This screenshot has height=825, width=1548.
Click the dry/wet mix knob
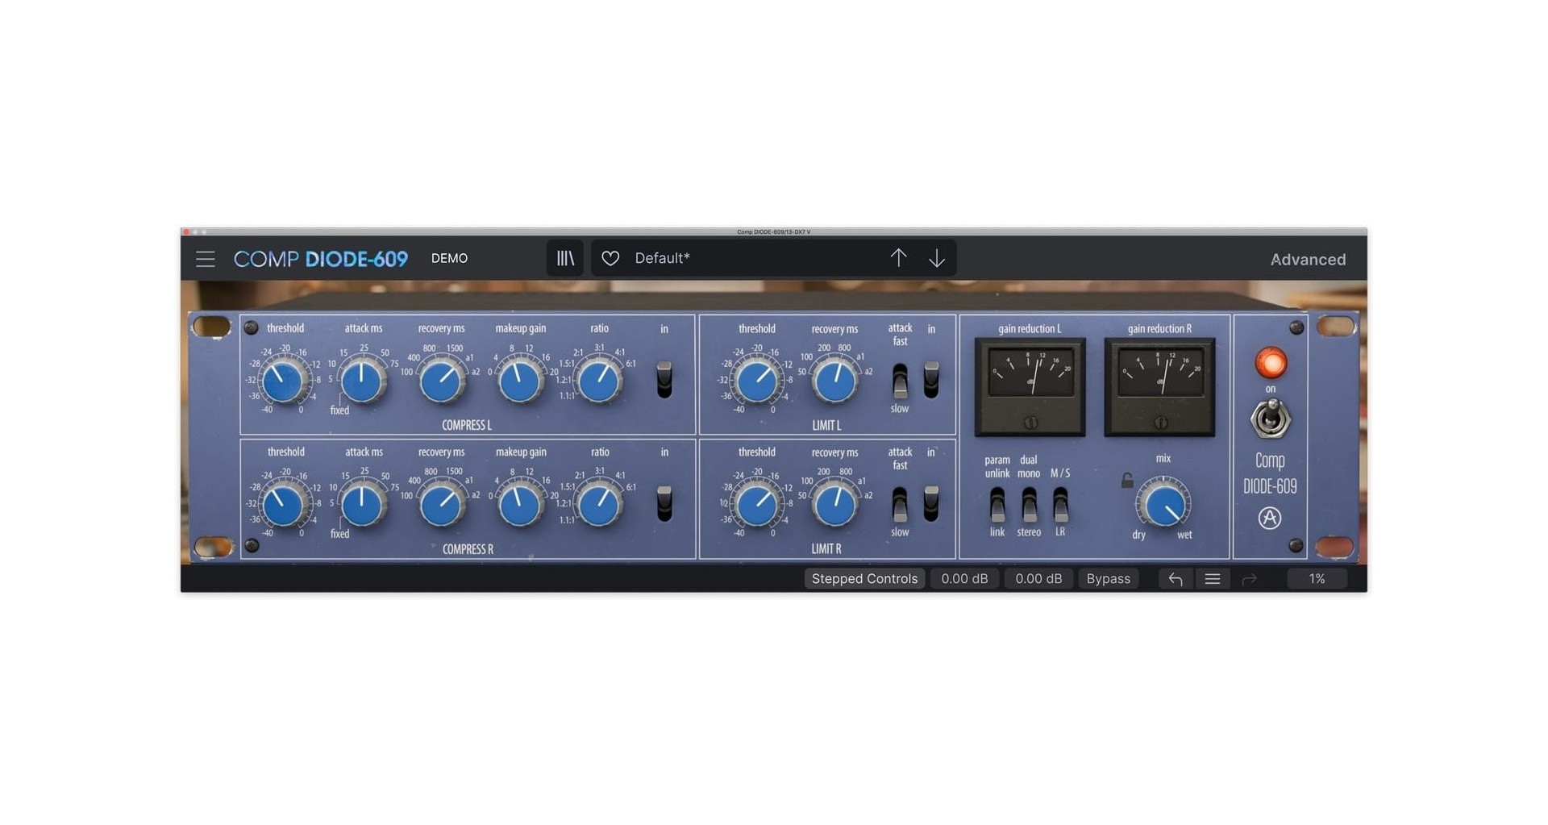(x=1163, y=506)
